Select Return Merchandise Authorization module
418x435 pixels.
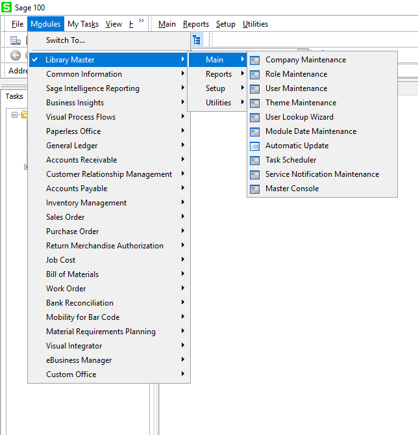coord(108,246)
